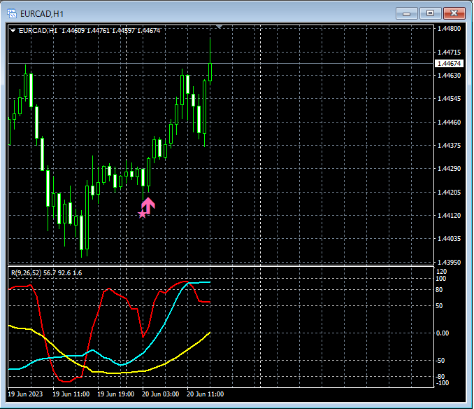Click the current price label 1.44674
This screenshot has width=474, height=409.
point(449,63)
